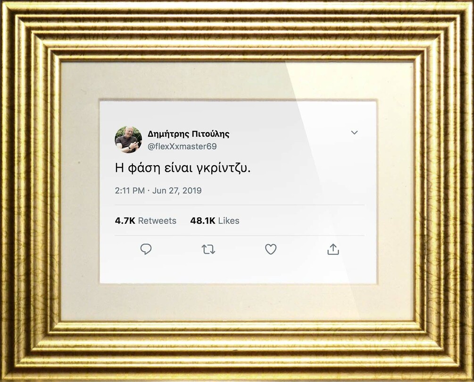This screenshot has width=474, height=382.
Task: Click the 2:11 PM time text
Action: pyautogui.click(x=130, y=190)
